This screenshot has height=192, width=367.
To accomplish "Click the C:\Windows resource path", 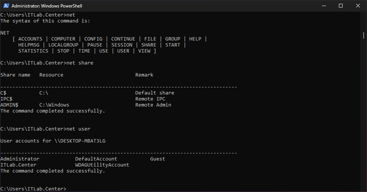I will [x=54, y=105].
